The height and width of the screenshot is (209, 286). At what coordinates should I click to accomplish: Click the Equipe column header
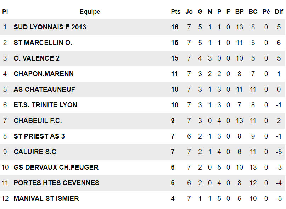point(90,12)
